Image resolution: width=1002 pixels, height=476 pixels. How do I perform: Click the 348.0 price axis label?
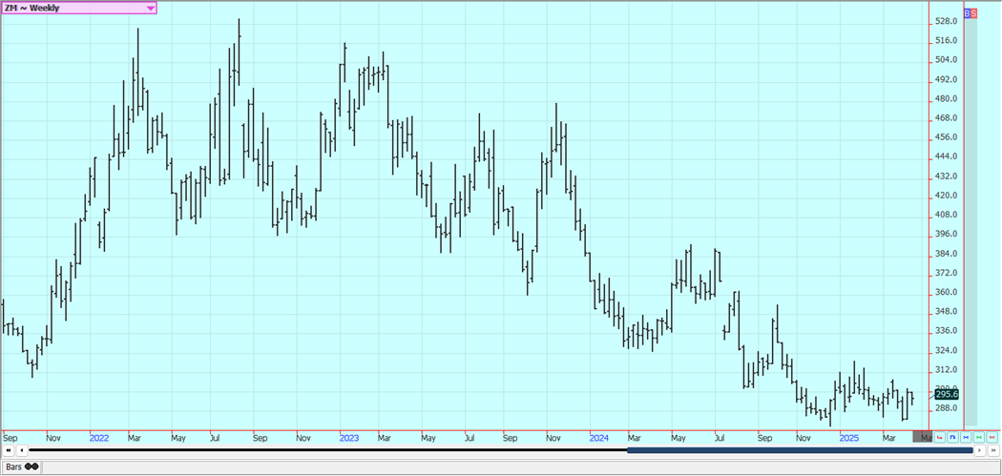coord(947,311)
